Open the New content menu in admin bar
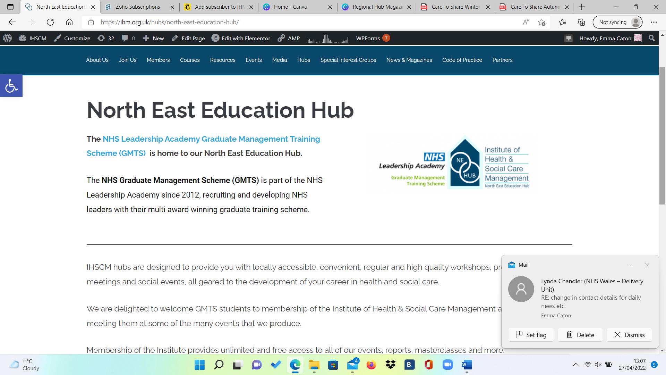 pos(153,38)
